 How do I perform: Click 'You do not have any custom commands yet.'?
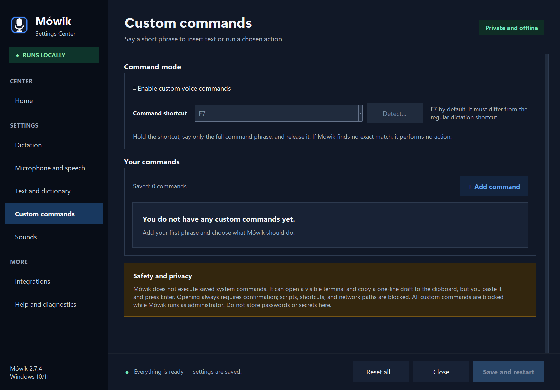coord(219,219)
